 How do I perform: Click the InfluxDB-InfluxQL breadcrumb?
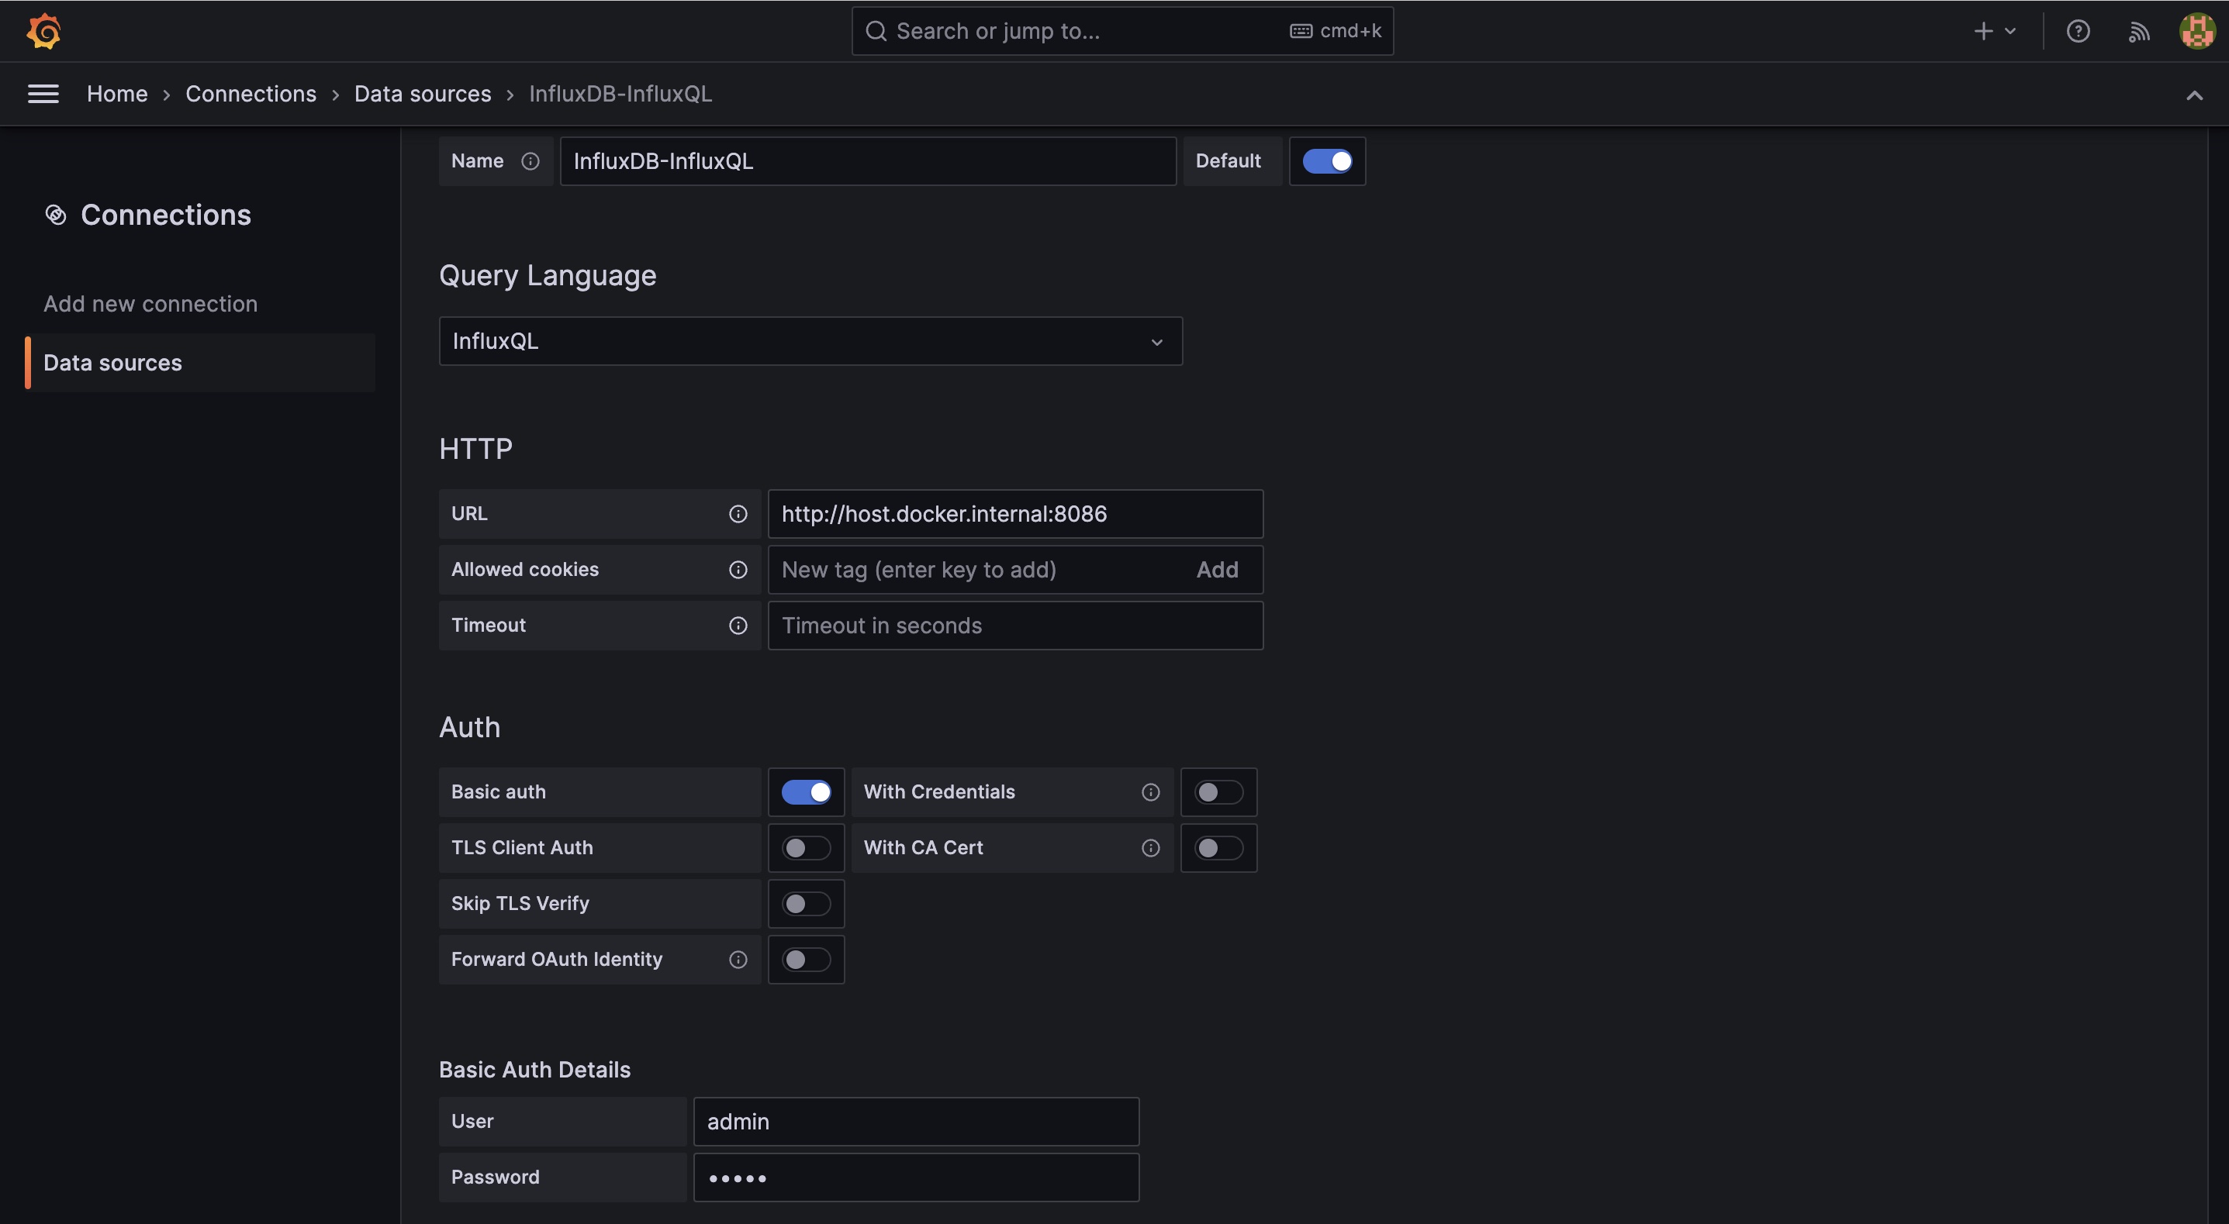[x=620, y=94]
